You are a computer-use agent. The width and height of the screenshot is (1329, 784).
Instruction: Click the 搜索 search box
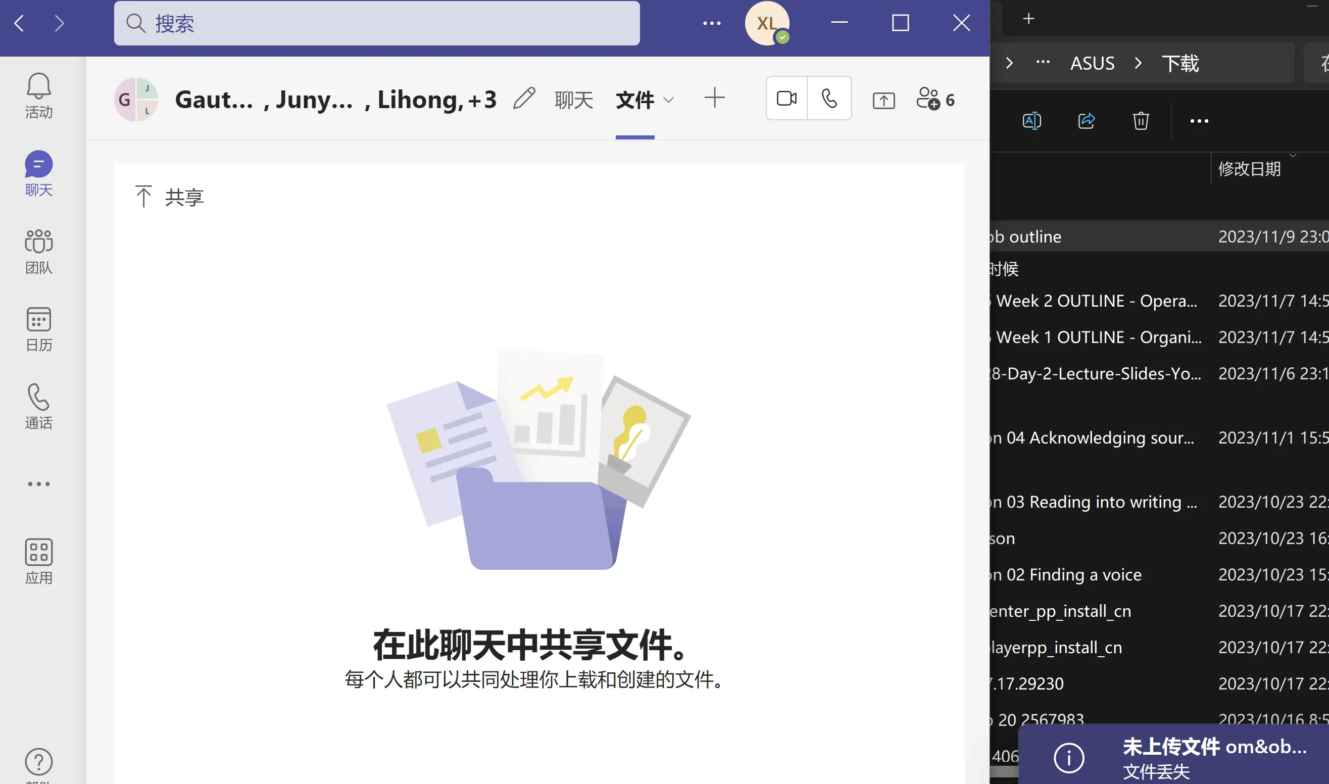(x=377, y=23)
